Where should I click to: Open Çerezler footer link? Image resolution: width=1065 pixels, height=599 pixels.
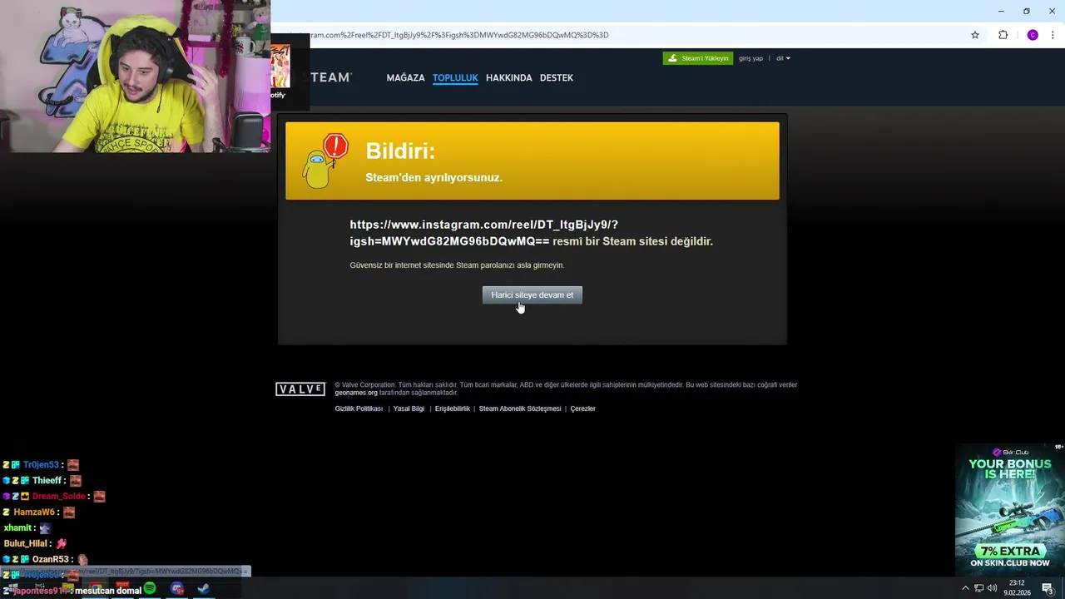click(x=582, y=408)
